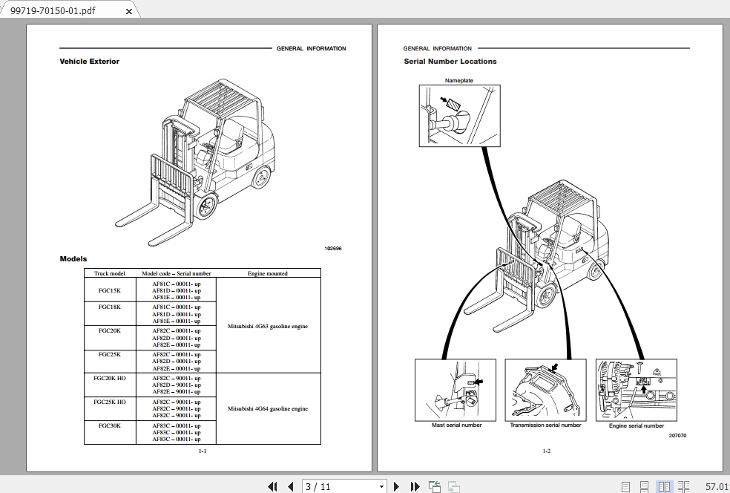Close the 99719-70150-01.pdf tab
This screenshot has height=493, width=730.
pos(128,10)
